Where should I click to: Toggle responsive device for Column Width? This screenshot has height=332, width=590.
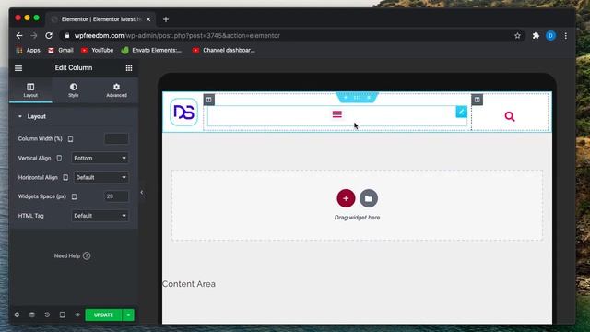click(70, 139)
